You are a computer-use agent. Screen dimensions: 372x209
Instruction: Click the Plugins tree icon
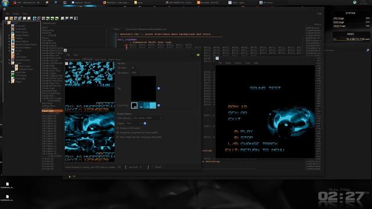tap(13, 81)
